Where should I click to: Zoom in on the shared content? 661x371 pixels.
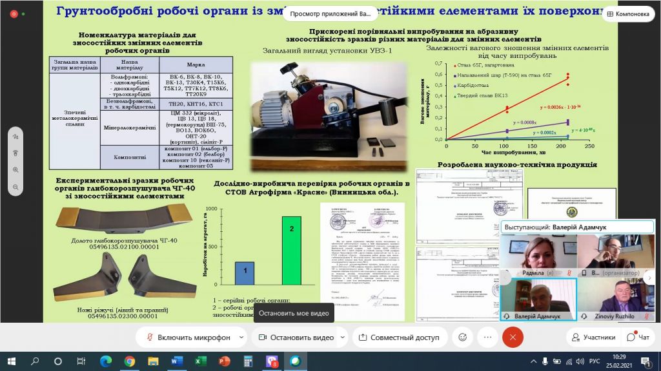coord(15,170)
